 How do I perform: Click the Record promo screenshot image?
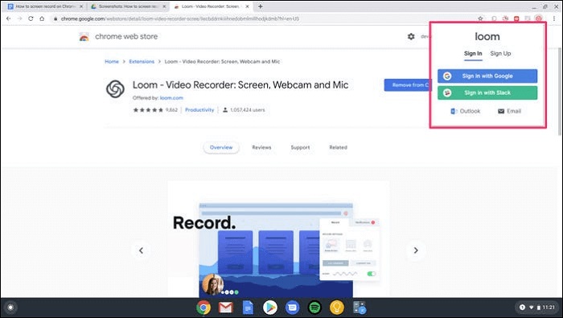pos(278,239)
